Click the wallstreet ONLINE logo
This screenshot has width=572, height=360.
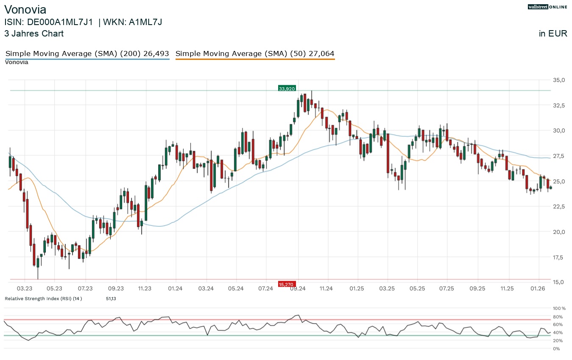(547, 7)
